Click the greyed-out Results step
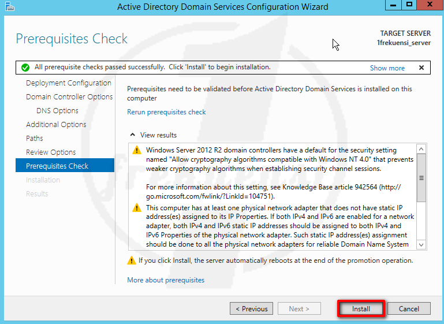 click(37, 194)
